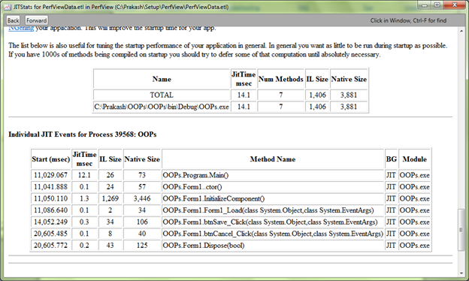Click the 'Start (msec)' column header

pyautogui.click(x=50, y=159)
